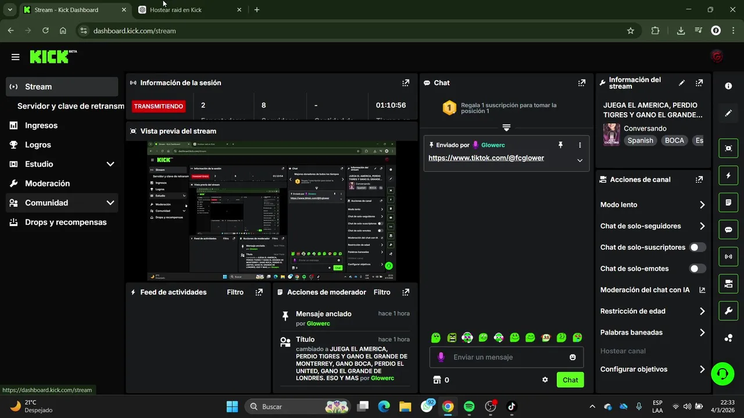Toggle wrench stream info icon in right sidebar

(x=728, y=311)
